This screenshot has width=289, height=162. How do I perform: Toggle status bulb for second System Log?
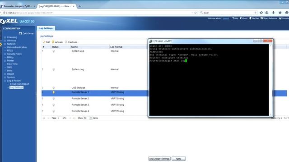point(54,70)
